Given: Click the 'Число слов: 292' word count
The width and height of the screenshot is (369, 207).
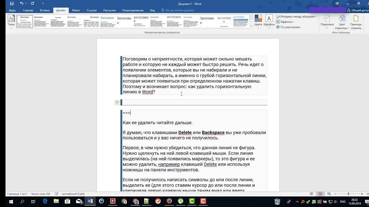Looking at the screenshot, I should click(x=41, y=194).
